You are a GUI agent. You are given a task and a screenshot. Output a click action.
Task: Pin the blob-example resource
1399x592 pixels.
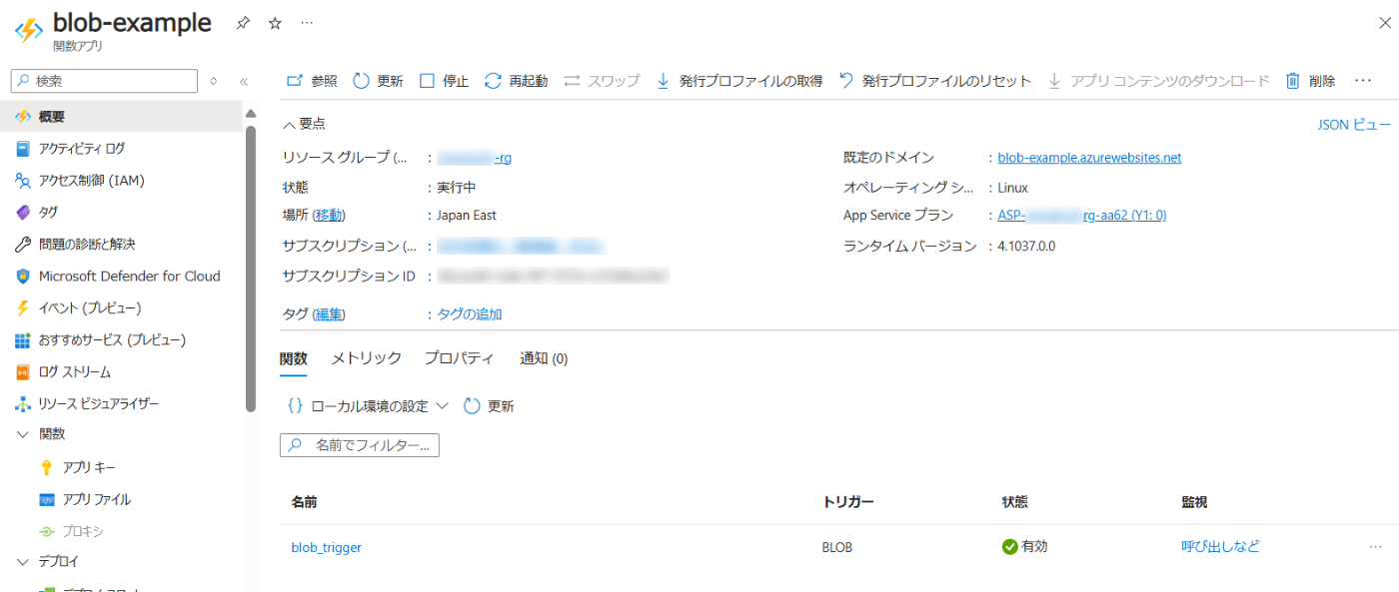(243, 23)
